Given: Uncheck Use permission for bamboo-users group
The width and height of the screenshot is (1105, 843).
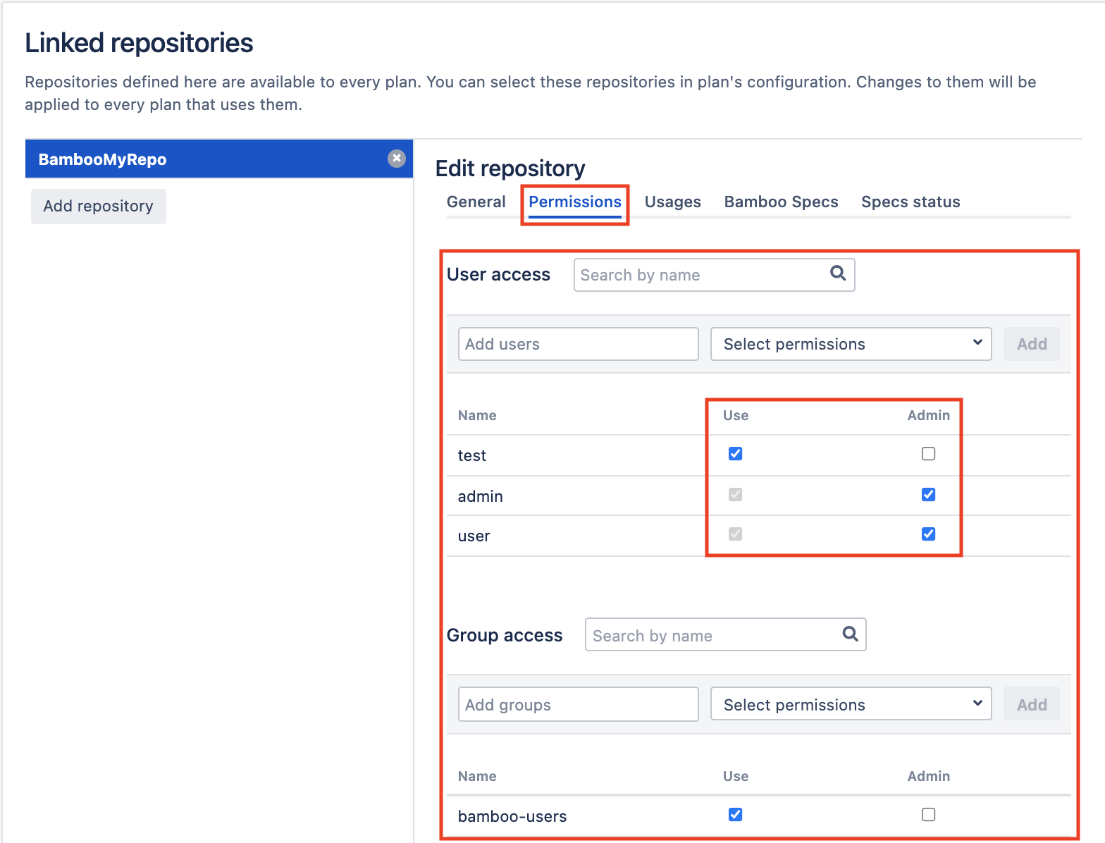Looking at the screenshot, I should click(735, 814).
